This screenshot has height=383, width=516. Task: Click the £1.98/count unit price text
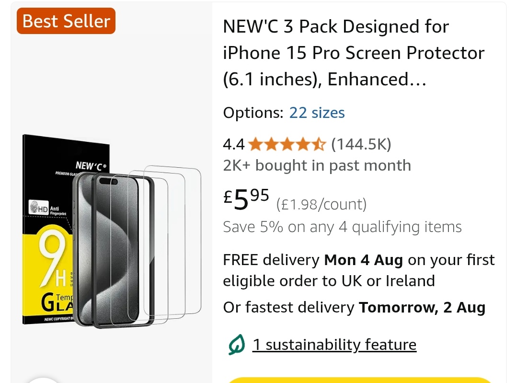point(321,205)
